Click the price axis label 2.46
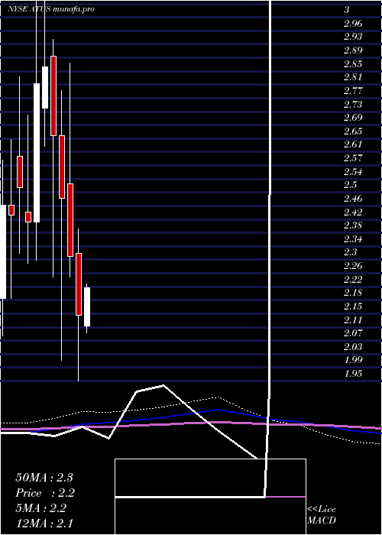The image size is (382, 535). click(x=353, y=199)
